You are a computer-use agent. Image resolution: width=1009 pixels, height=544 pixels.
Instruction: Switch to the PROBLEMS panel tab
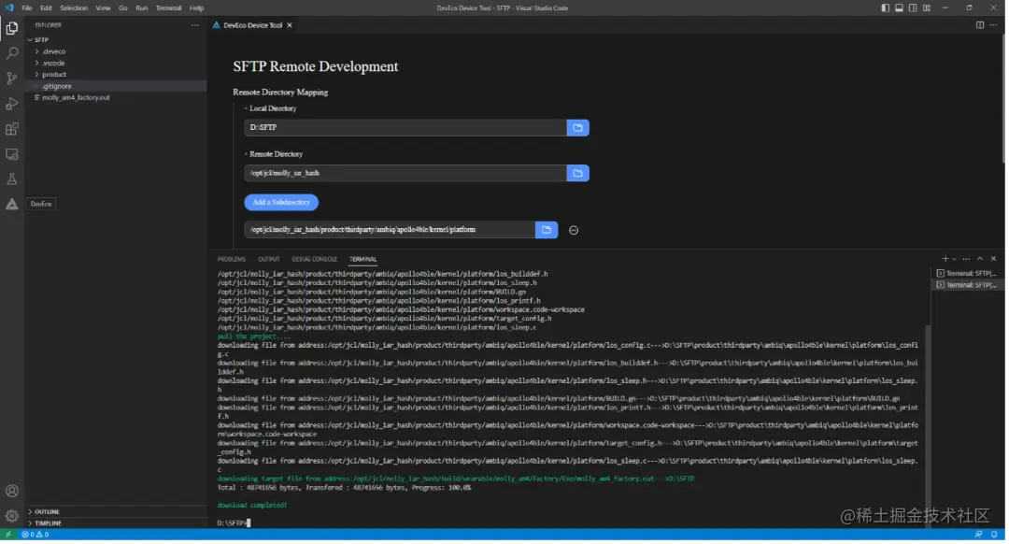click(x=233, y=260)
